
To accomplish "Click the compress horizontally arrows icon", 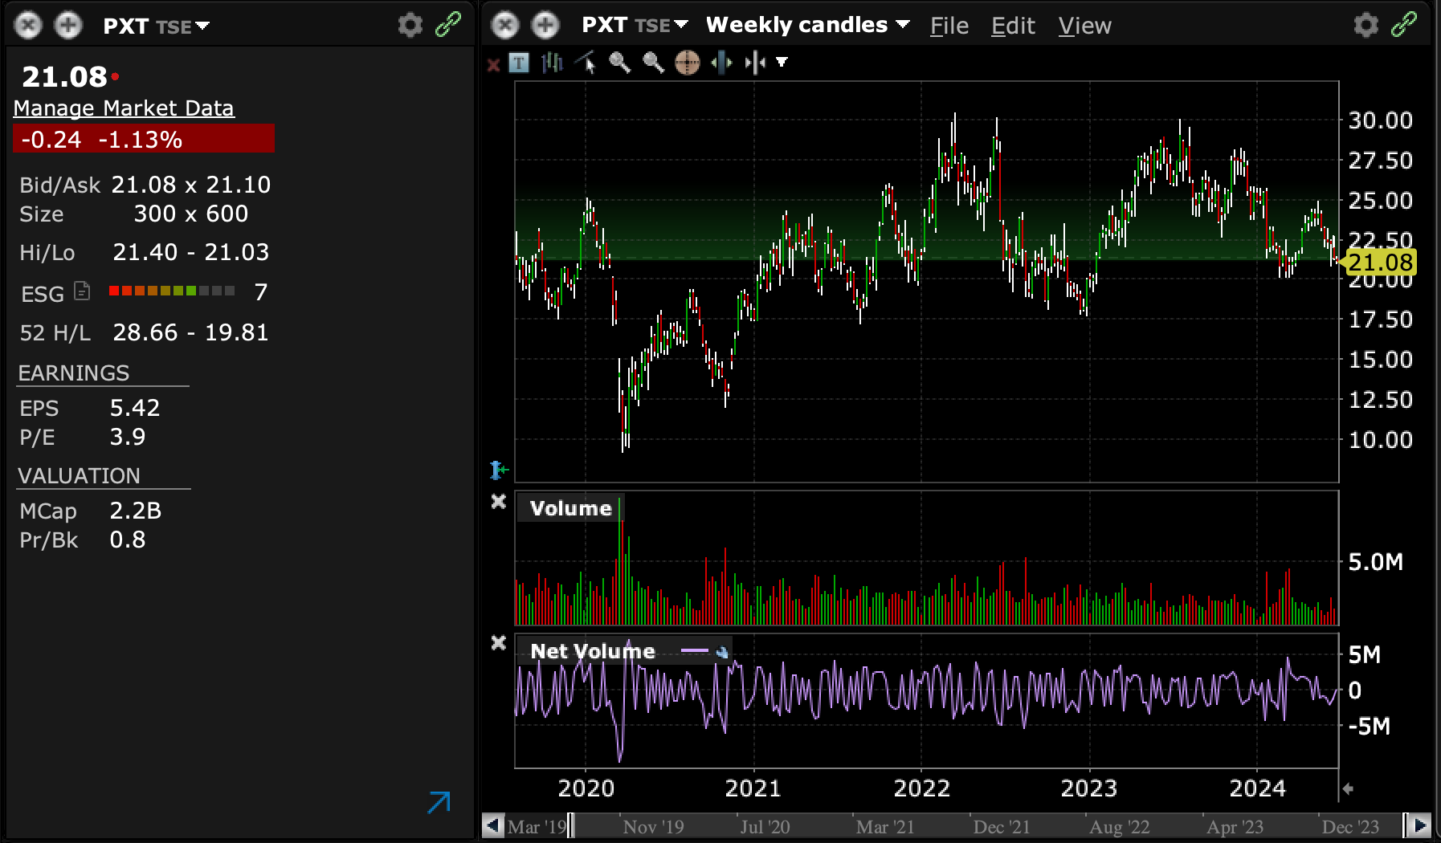I will coord(755,63).
